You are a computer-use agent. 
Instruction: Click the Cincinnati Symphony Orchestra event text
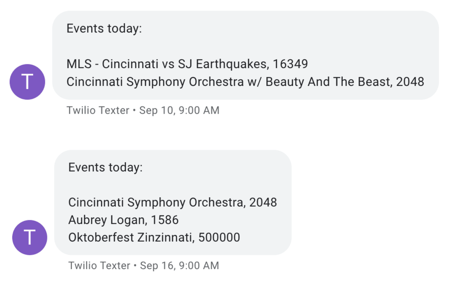pyautogui.click(x=172, y=202)
